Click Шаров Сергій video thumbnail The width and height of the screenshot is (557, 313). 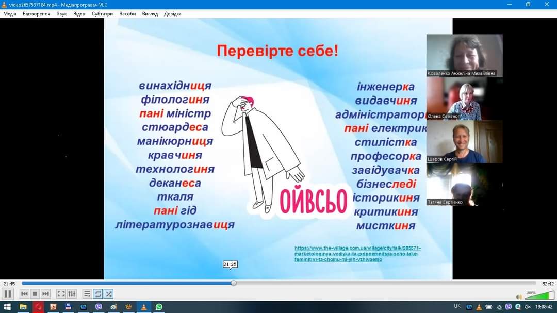(465, 141)
